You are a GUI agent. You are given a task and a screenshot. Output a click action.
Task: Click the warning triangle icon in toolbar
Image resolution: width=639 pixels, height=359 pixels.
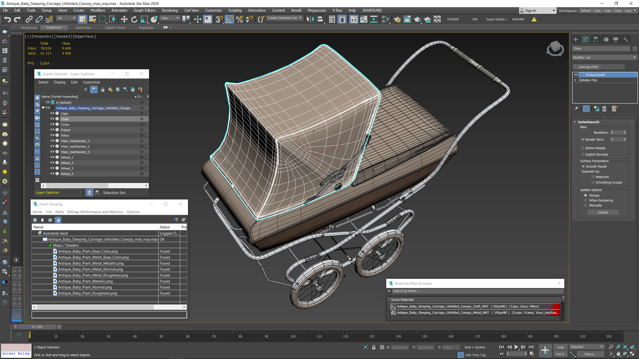tap(534, 19)
